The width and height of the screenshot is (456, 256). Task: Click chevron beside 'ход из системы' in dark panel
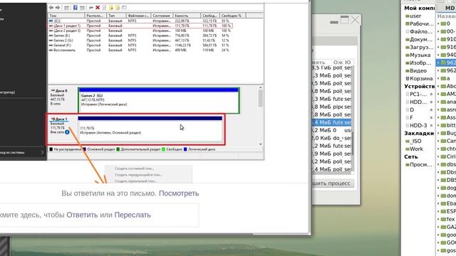[42, 152]
